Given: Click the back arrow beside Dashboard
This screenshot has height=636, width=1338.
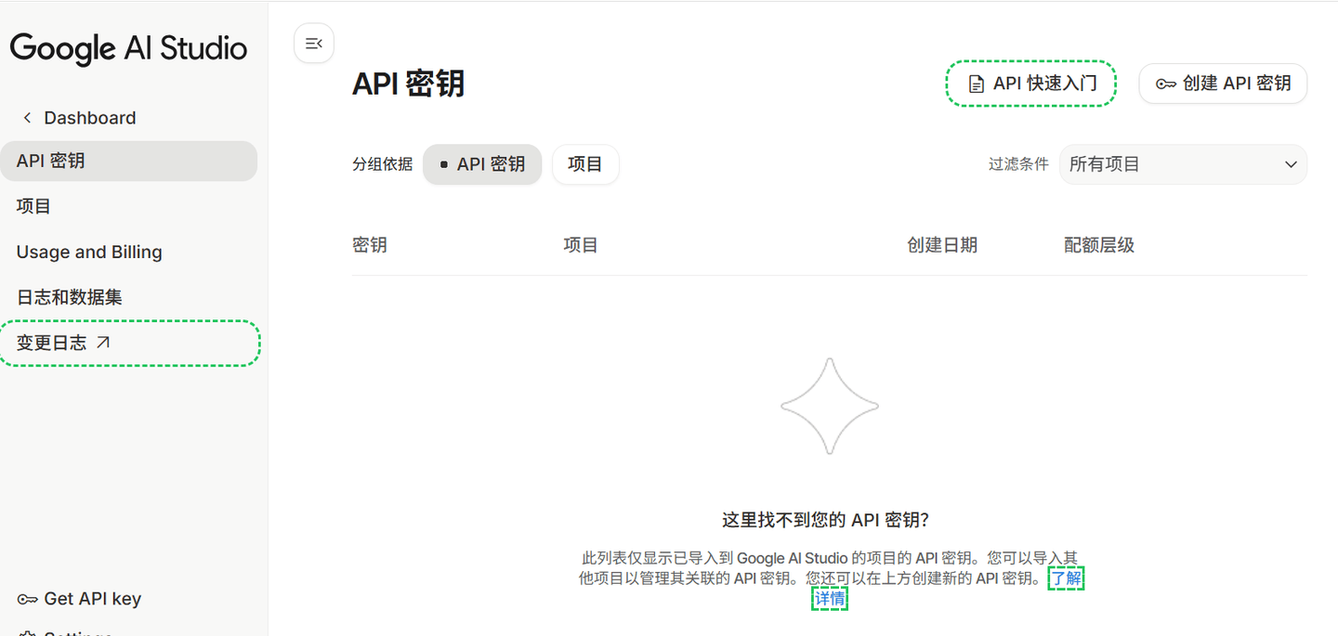Looking at the screenshot, I should click(x=27, y=118).
